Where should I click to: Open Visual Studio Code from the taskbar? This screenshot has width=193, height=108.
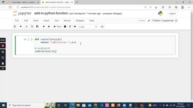[101, 105]
